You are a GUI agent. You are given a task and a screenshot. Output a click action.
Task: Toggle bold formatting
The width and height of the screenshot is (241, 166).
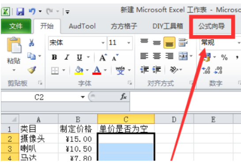(x=54, y=57)
